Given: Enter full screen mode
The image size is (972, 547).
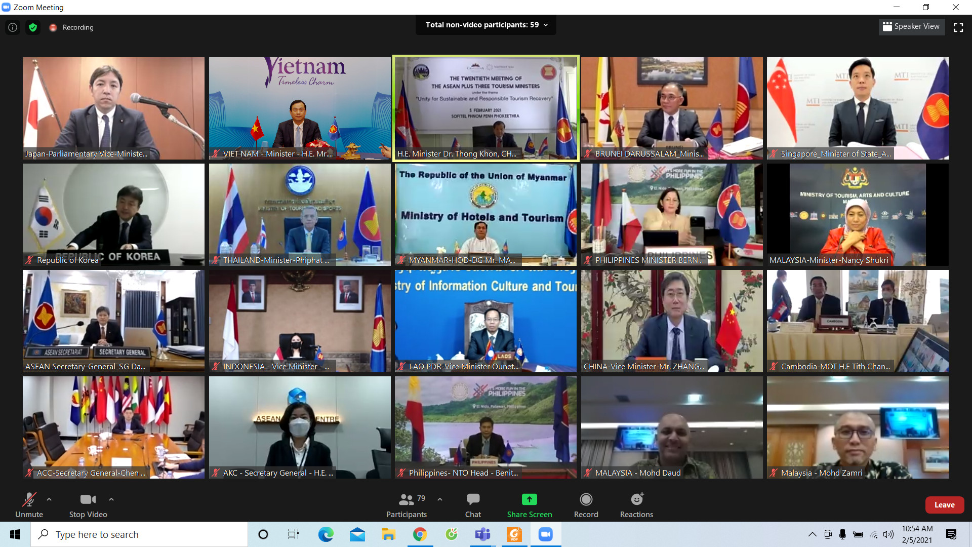Looking at the screenshot, I should coord(958,27).
